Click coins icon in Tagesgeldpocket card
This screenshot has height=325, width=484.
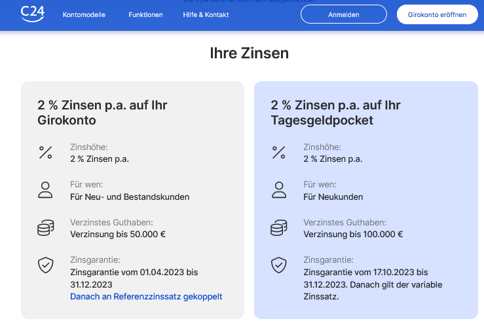point(279,227)
